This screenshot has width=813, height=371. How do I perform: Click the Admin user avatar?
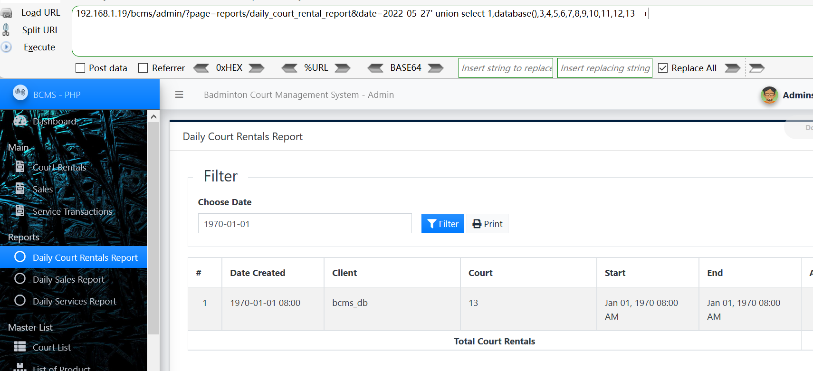769,95
